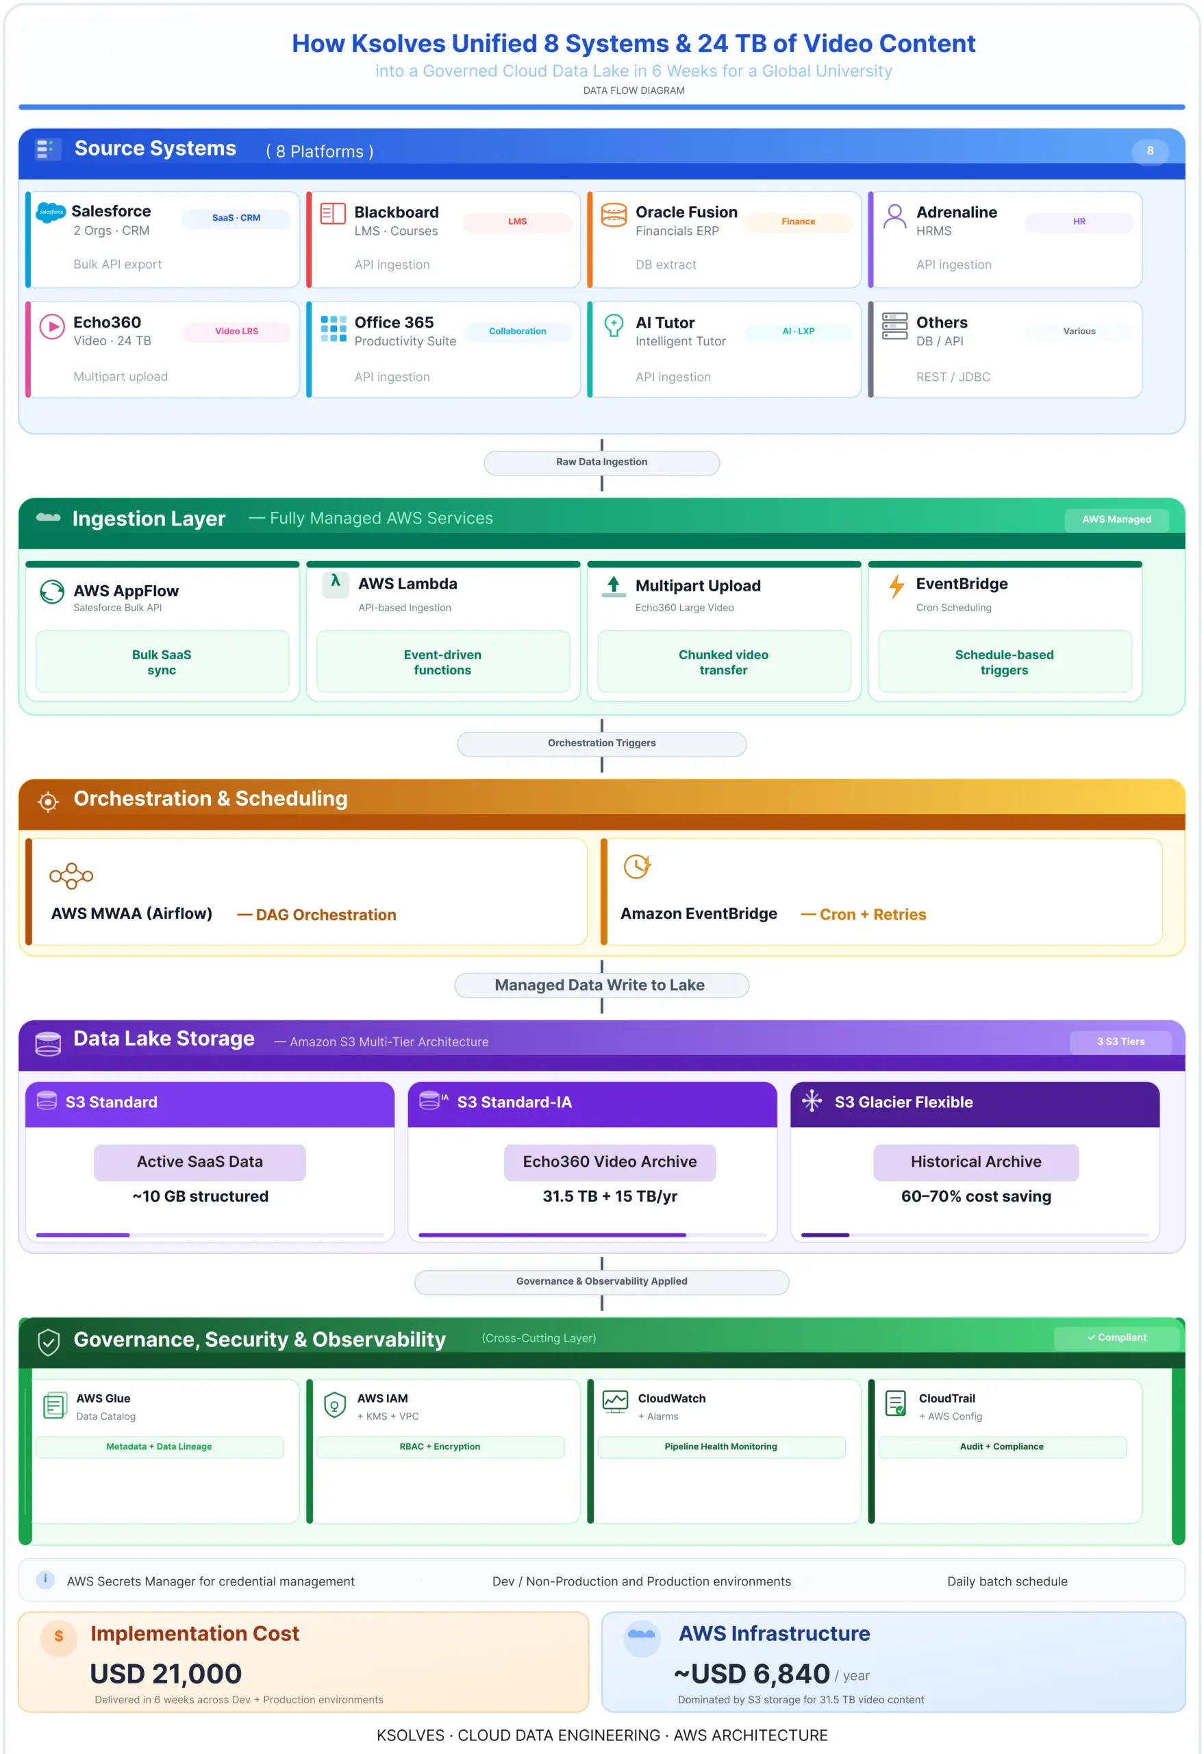Click the Others server stack icon

pyautogui.click(x=894, y=326)
